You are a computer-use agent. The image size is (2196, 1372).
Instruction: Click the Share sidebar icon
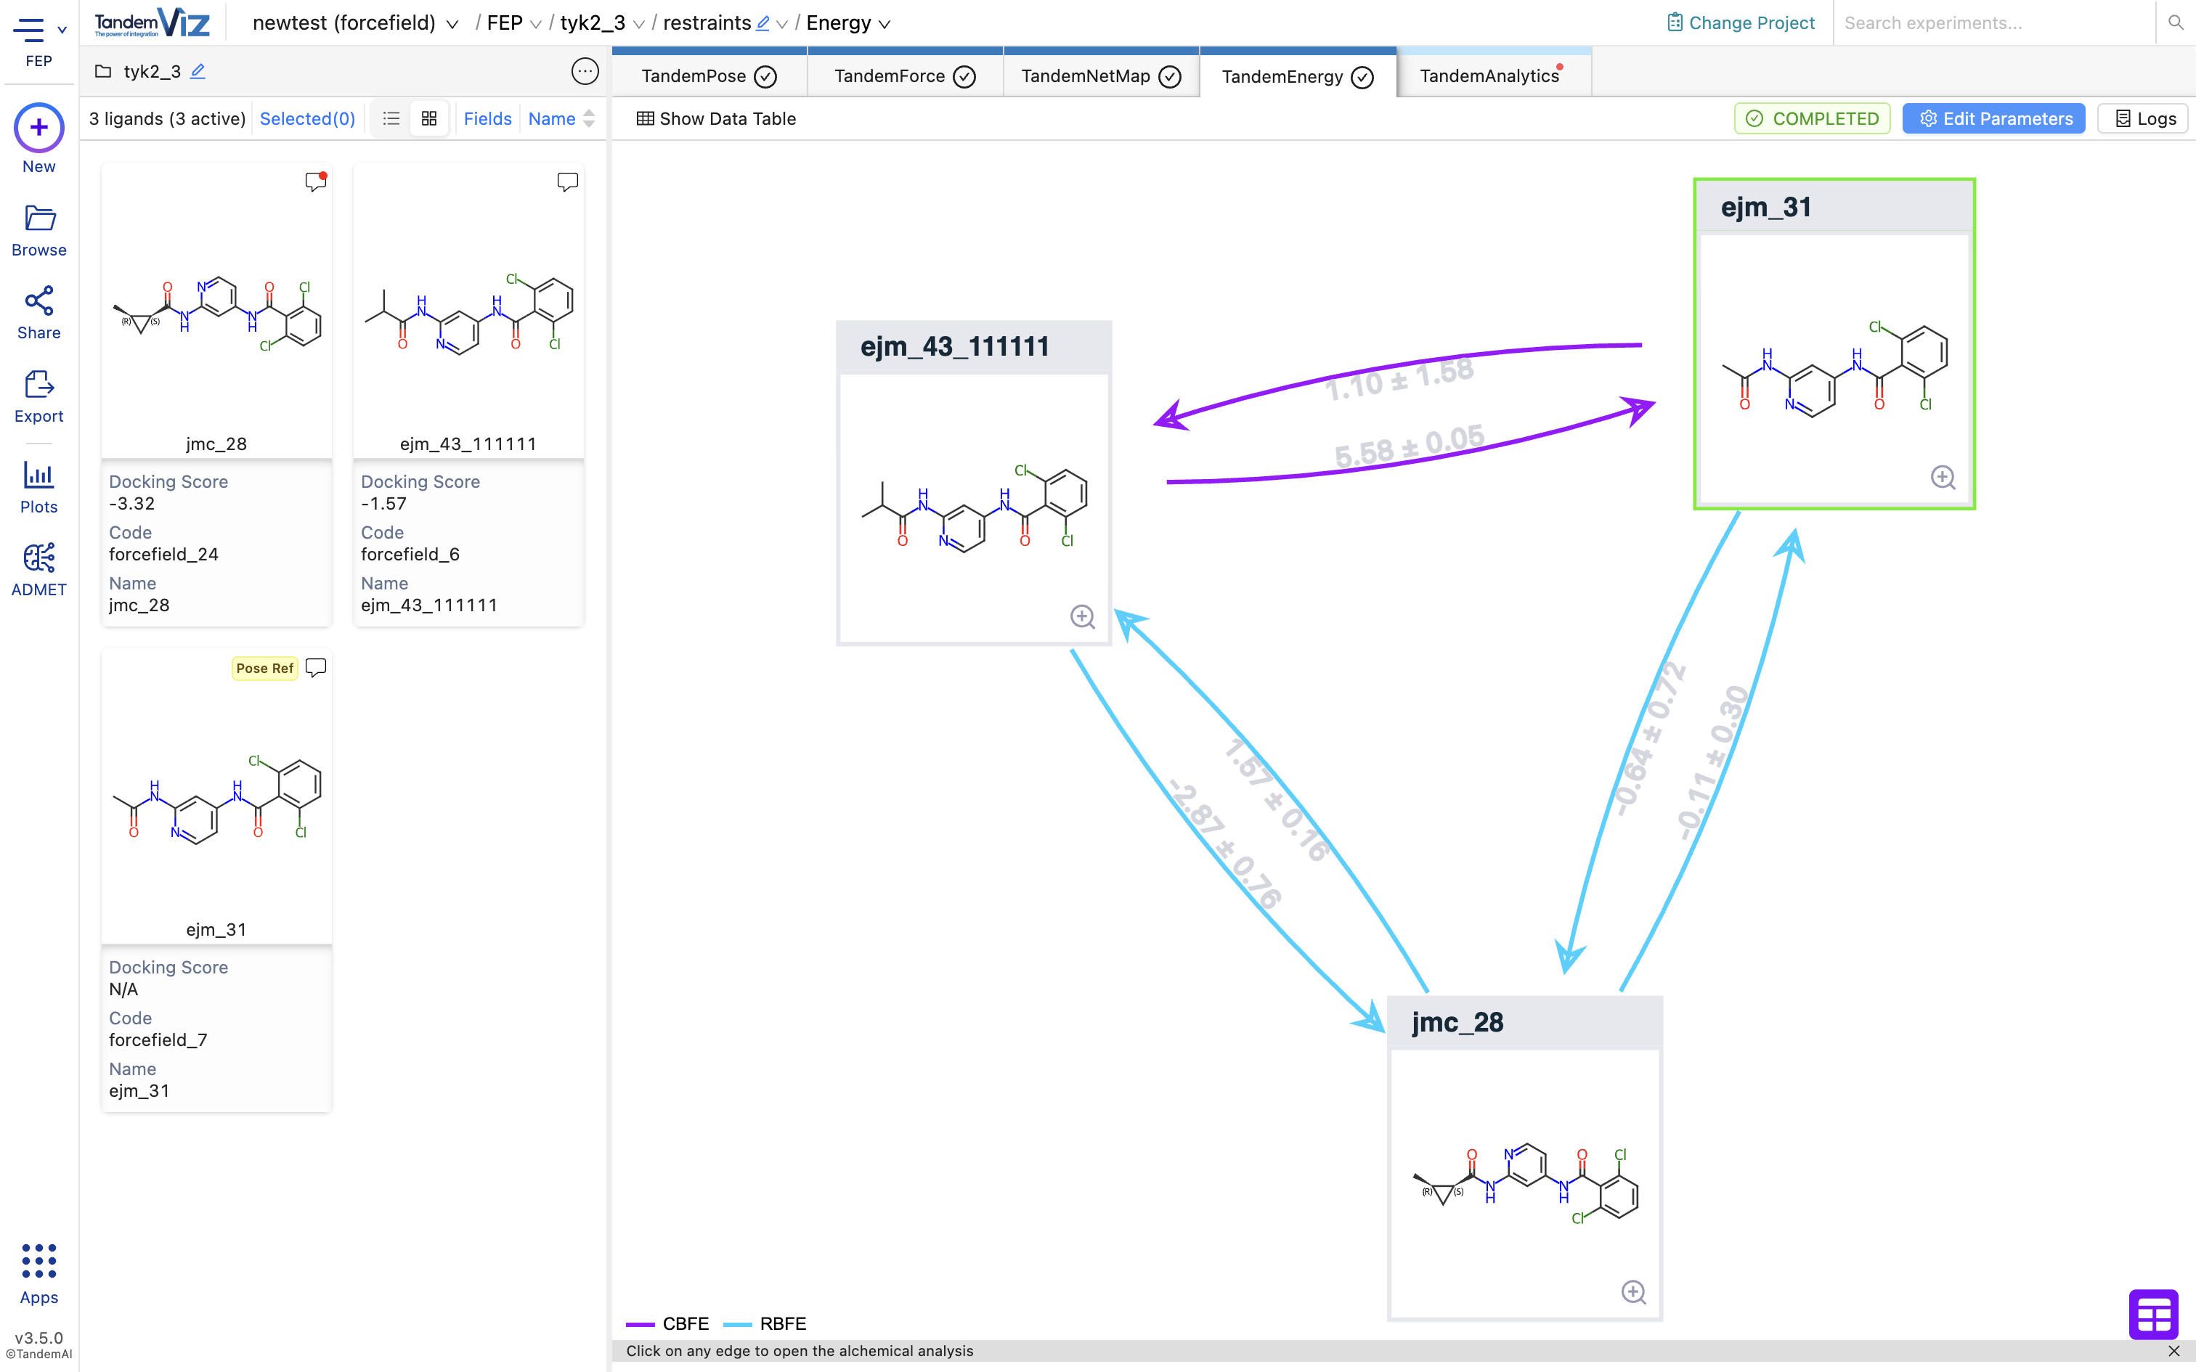pos(38,312)
